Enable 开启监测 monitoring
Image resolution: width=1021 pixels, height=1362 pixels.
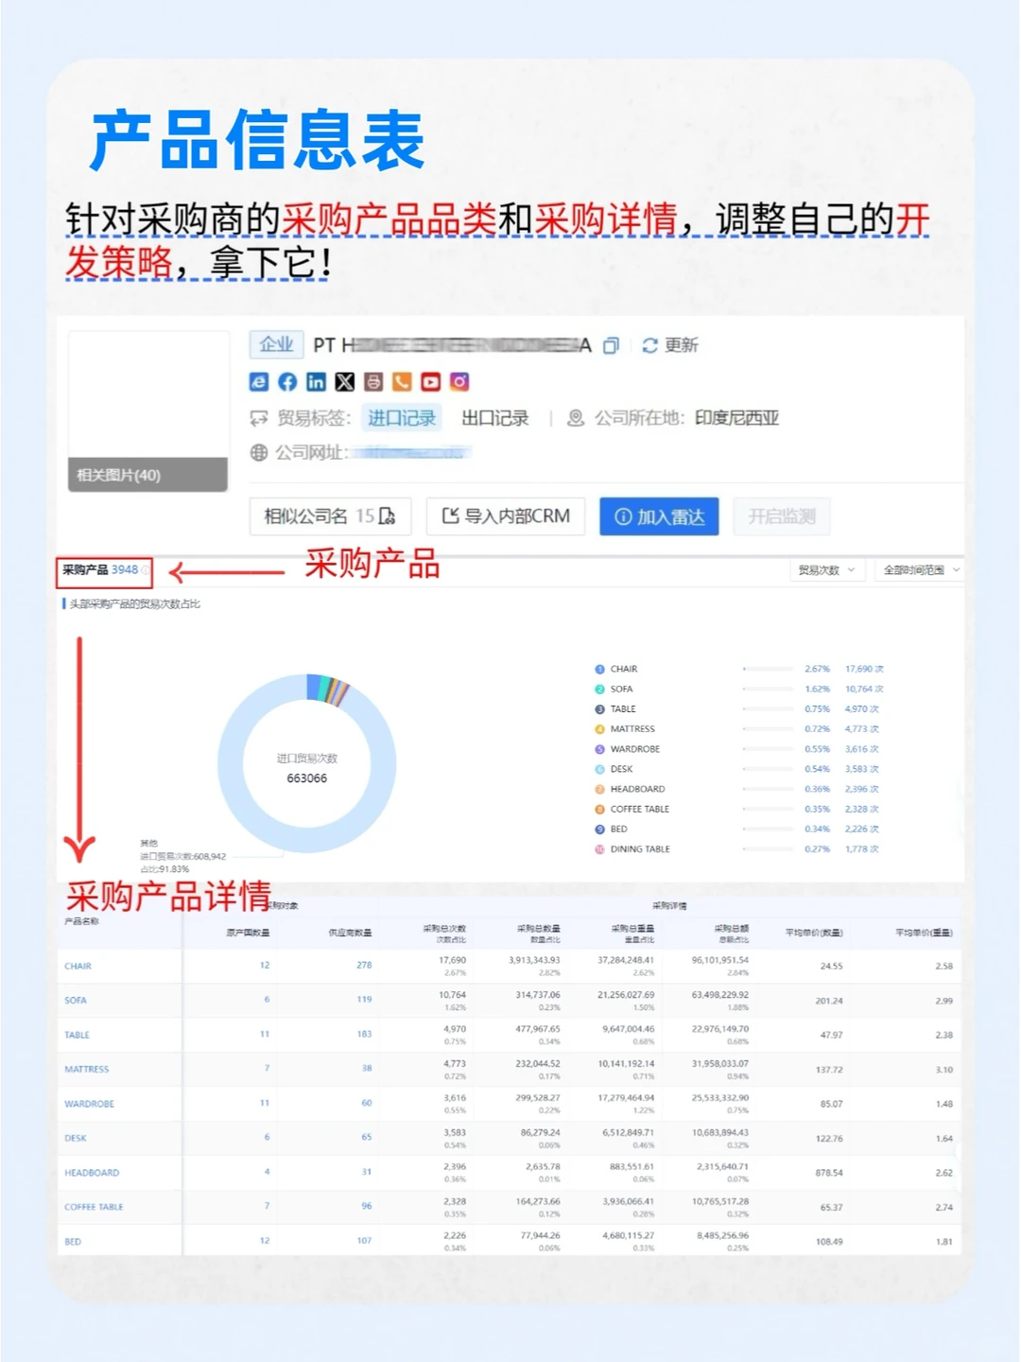(x=782, y=516)
